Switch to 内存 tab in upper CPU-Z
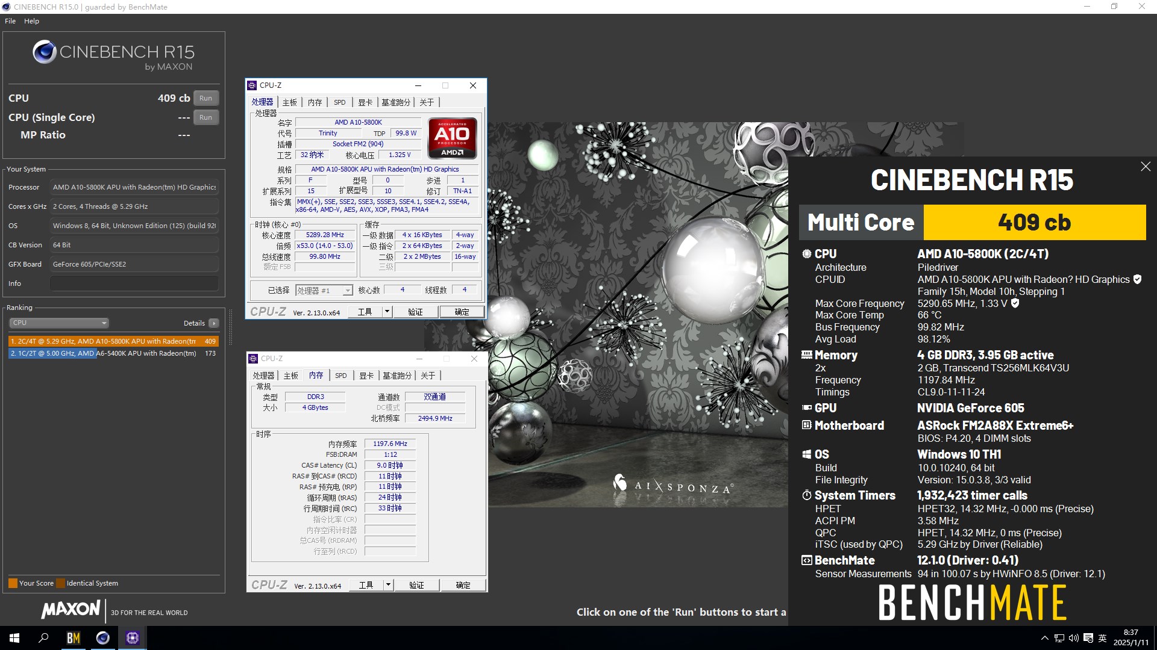1157x650 pixels. click(x=315, y=102)
